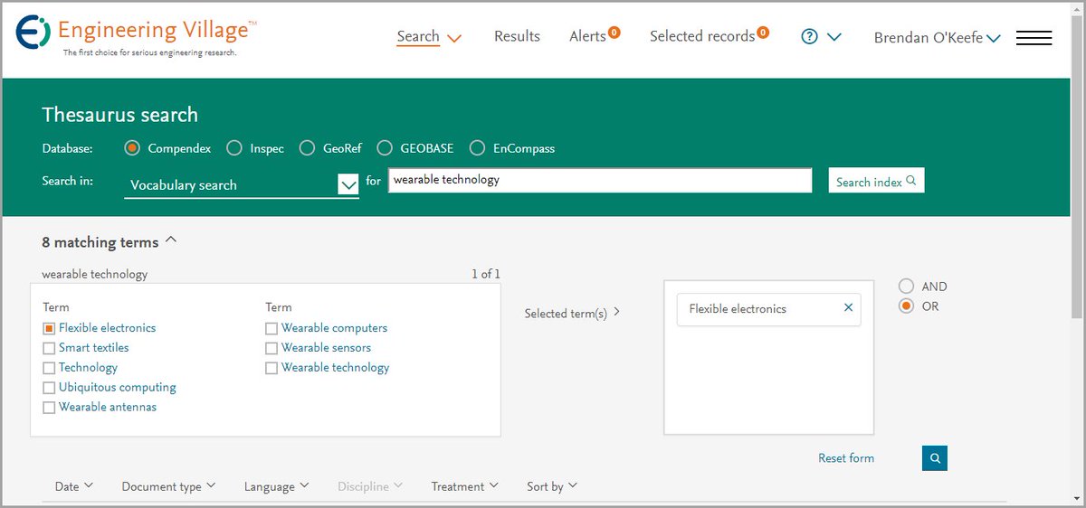Open the Wearable technology term link

[335, 368]
